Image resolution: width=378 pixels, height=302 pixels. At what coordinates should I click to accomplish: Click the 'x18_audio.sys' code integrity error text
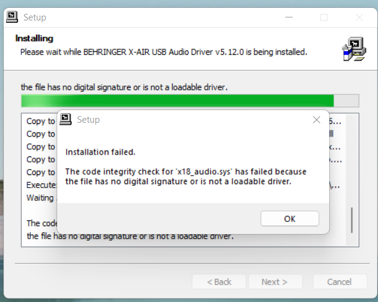(x=185, y=176)
